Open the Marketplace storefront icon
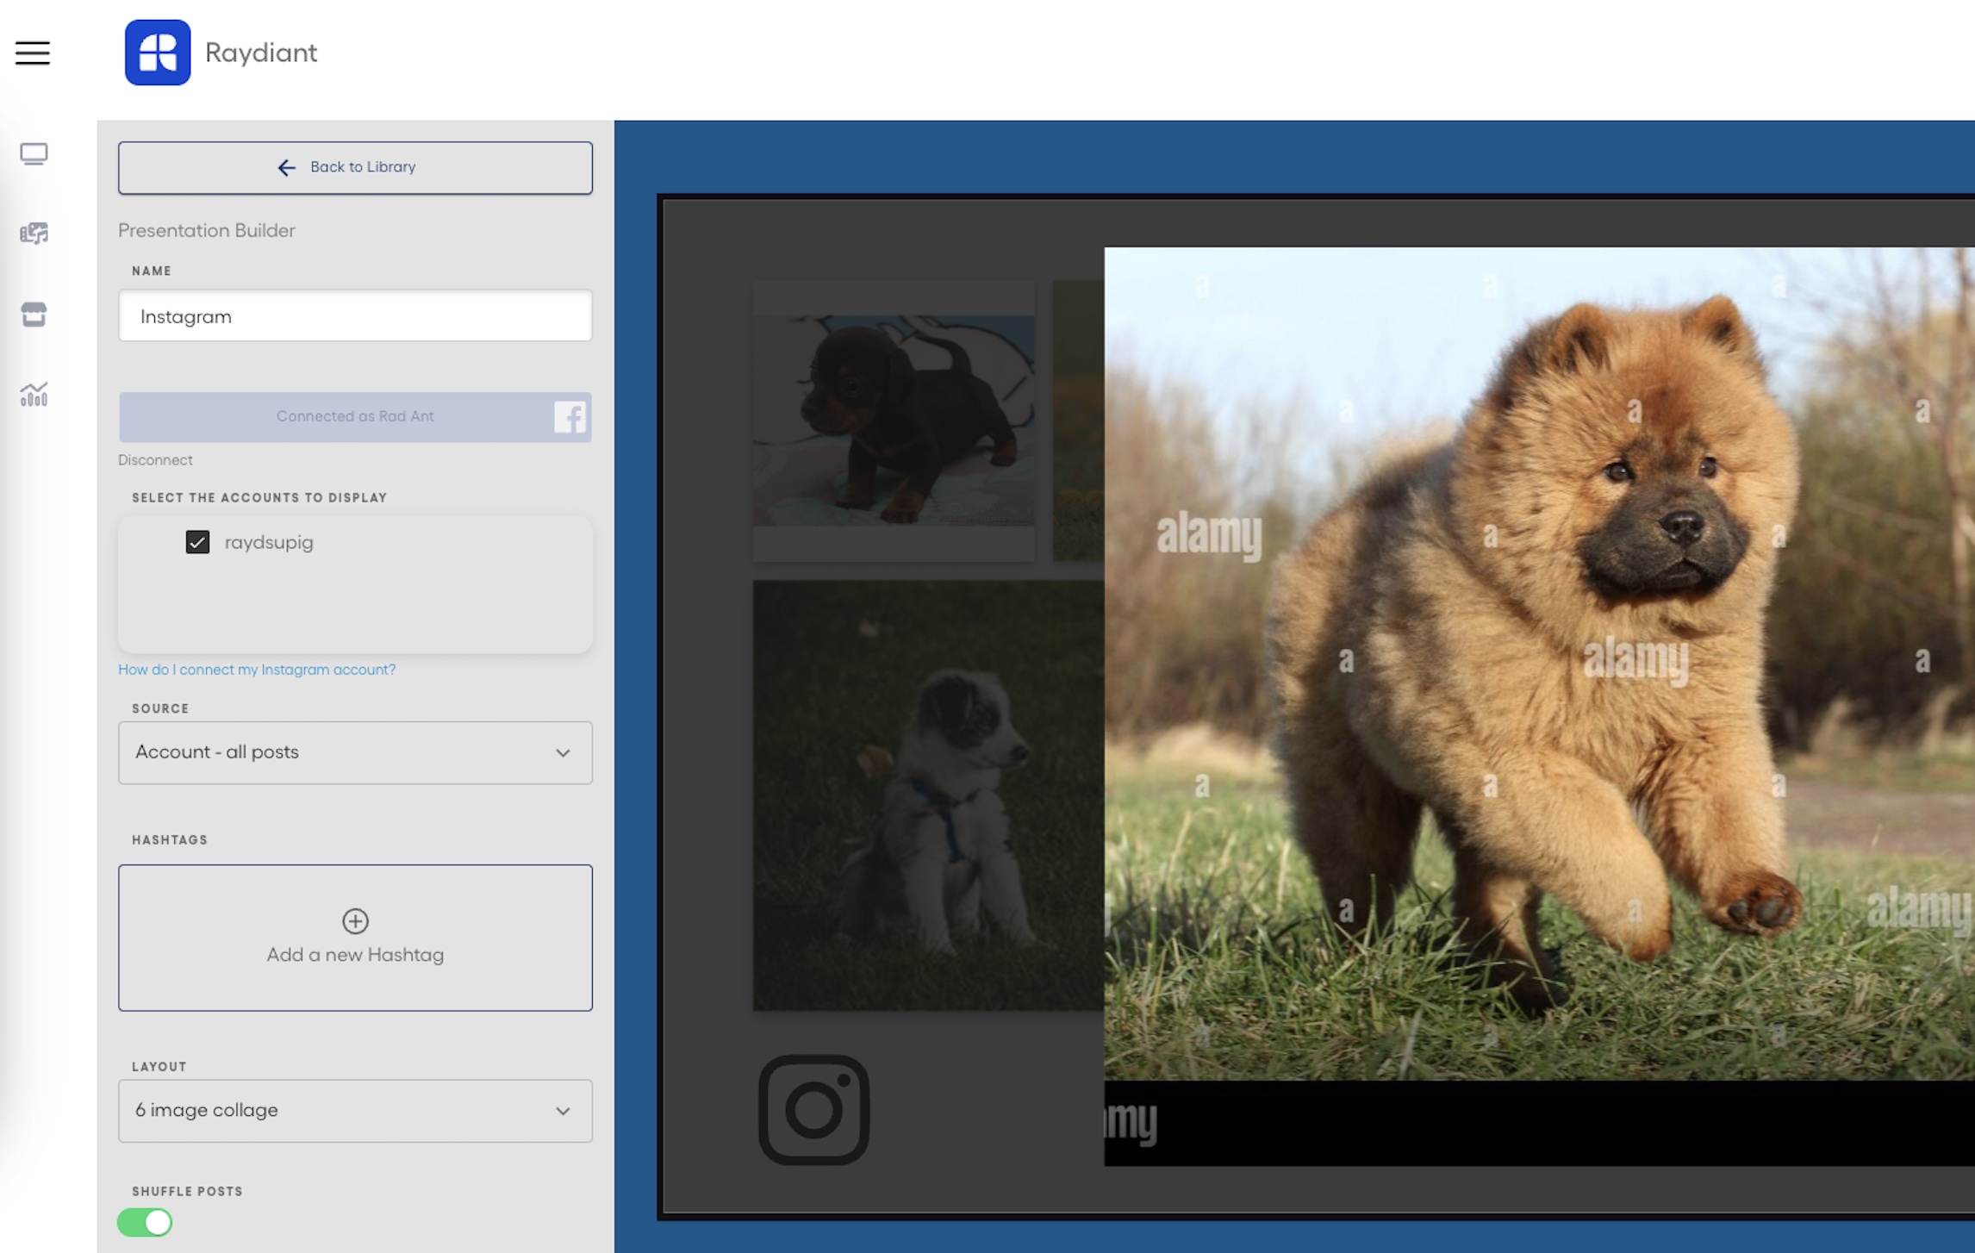 34,314
